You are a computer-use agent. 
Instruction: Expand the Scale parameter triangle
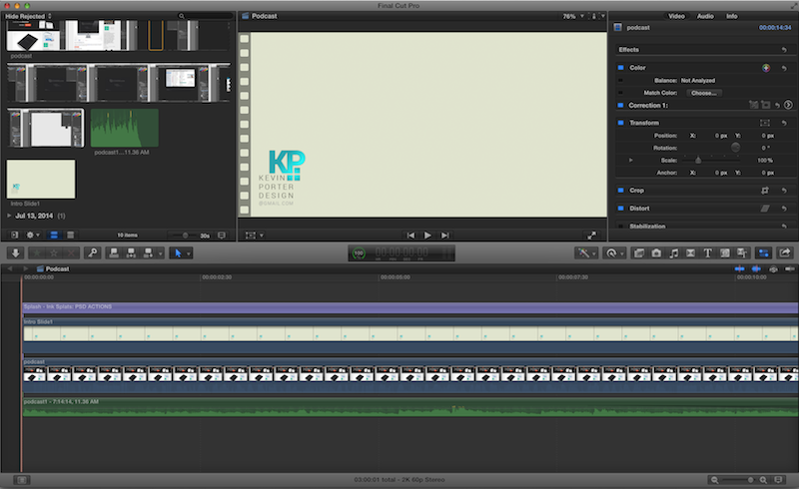pos(631,161)
